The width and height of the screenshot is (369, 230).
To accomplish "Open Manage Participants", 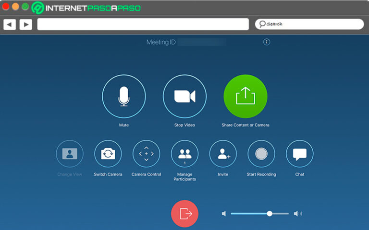I will (x=184, y=154).
